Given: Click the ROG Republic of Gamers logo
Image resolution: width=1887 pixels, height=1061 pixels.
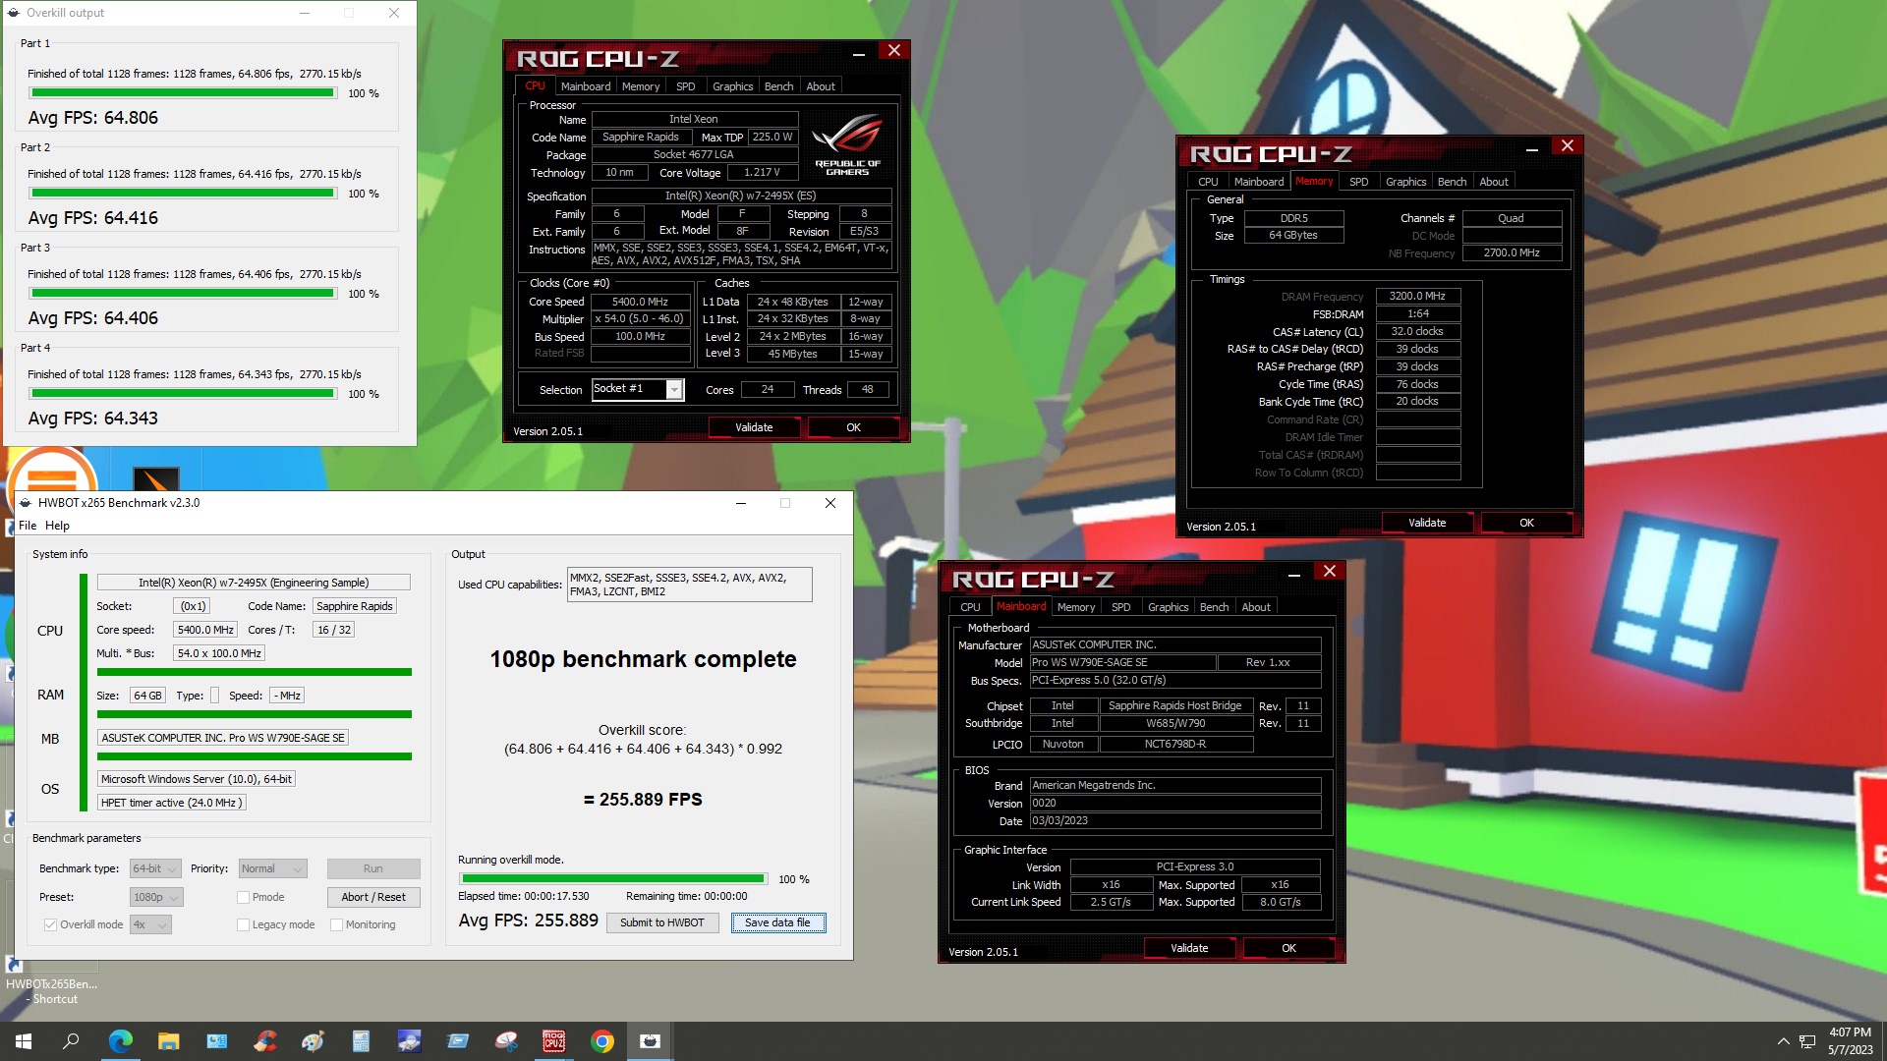Looking at the screenshot, I should [847, 143].
